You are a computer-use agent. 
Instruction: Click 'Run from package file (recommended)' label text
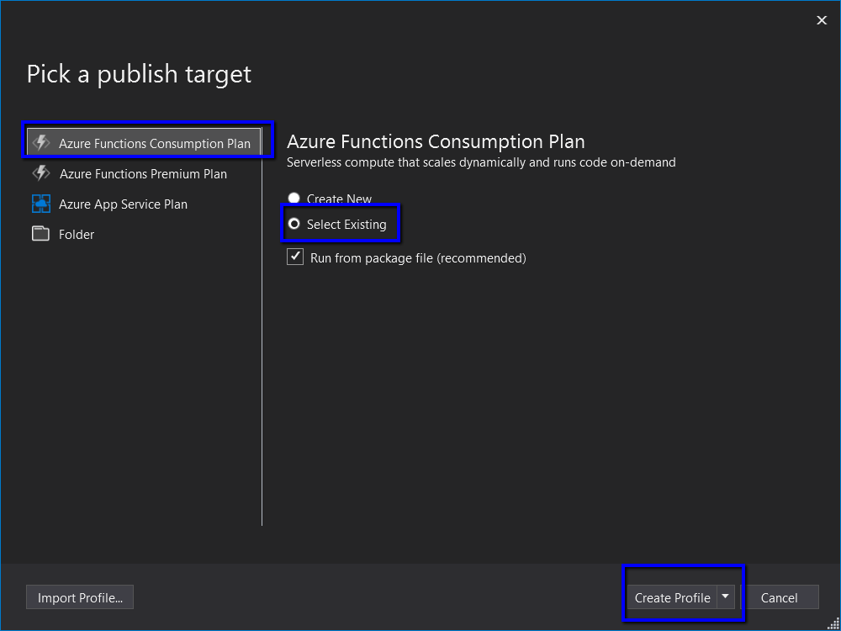coord(418,258)
